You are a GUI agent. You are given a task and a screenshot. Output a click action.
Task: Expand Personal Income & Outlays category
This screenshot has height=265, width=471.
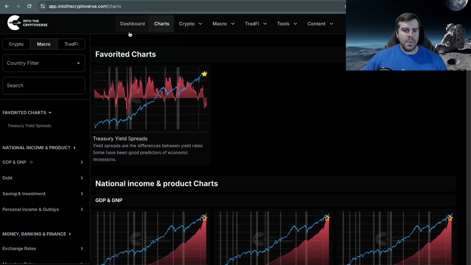tap(44, 209)
